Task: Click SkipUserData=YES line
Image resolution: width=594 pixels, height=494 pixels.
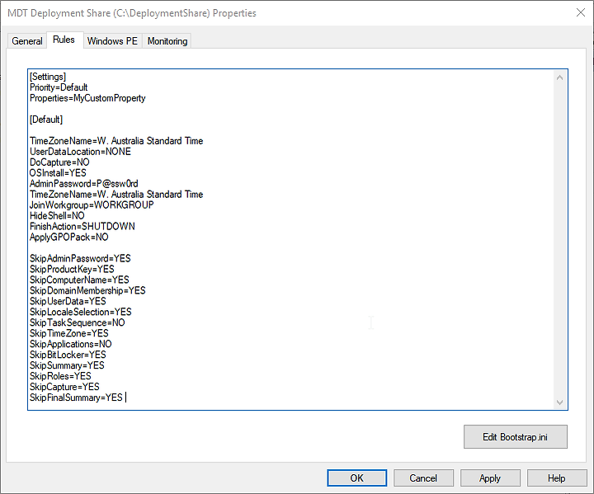Action: tap(68, 302)
